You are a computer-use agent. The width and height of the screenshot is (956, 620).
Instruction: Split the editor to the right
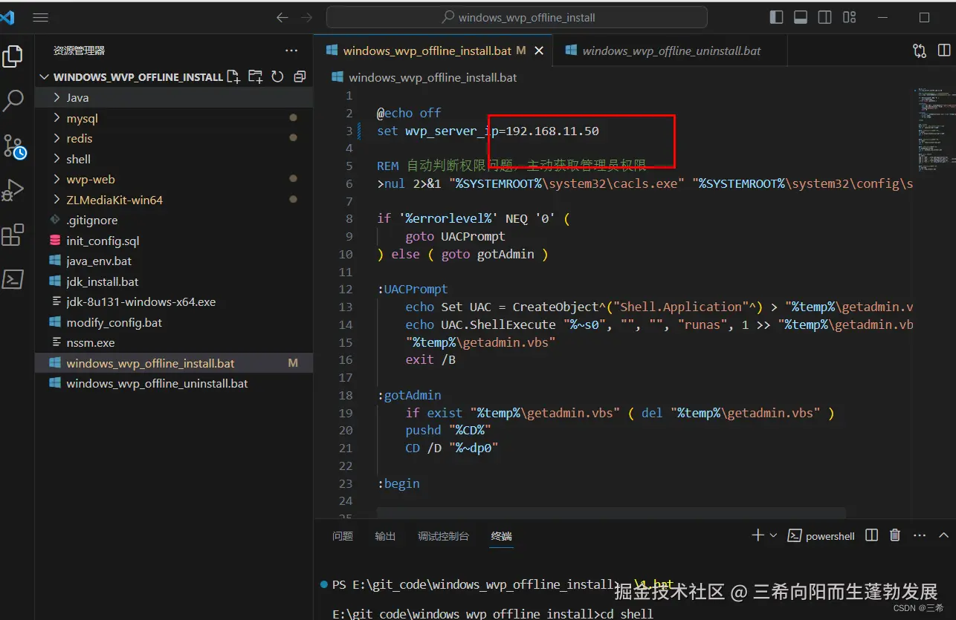(x=944, y=50)
